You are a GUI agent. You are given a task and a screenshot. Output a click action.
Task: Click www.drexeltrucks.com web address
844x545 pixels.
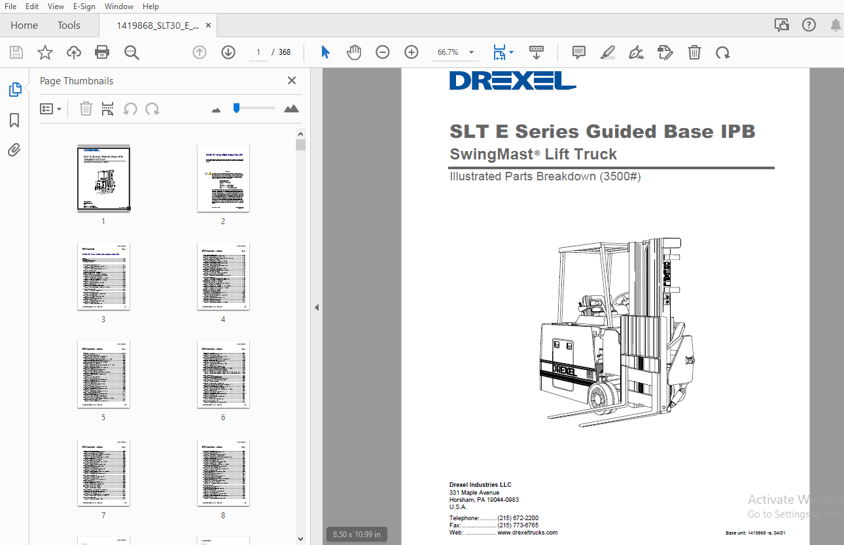coord(527,532)
